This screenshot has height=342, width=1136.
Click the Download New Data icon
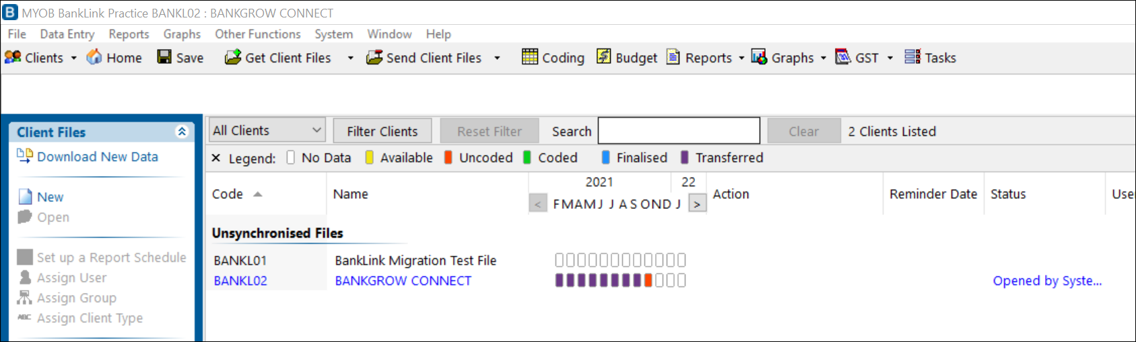tap(25, 157)
